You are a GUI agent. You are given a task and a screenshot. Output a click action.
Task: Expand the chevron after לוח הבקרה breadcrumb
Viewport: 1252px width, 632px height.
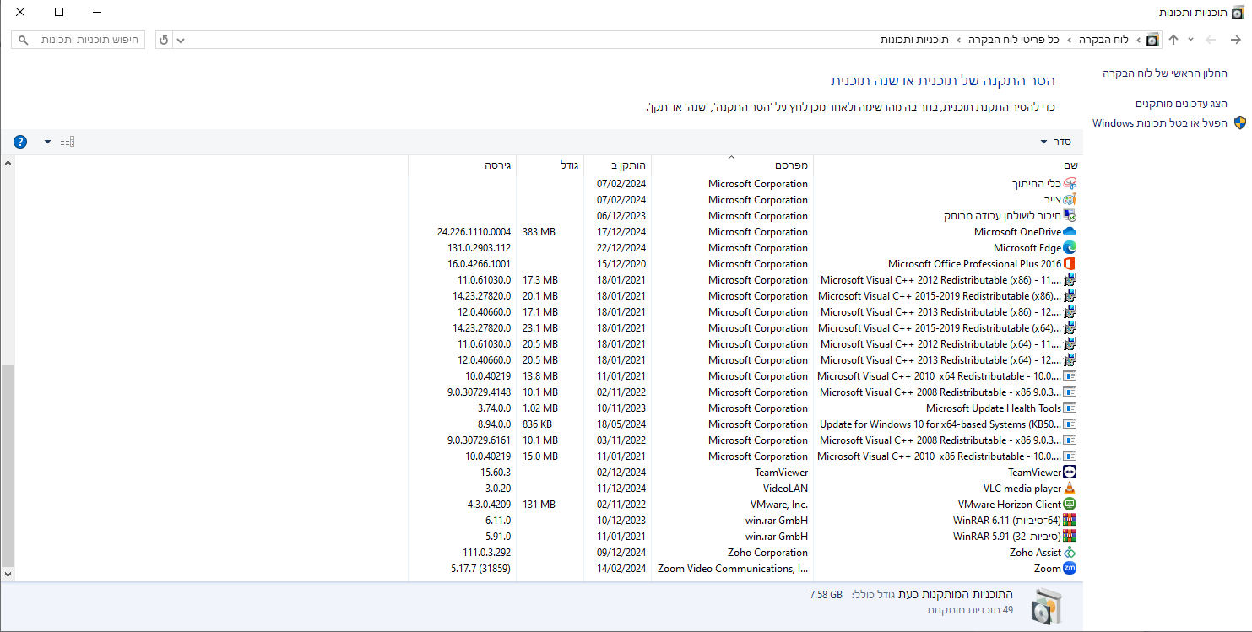[x=1069, y=40]
